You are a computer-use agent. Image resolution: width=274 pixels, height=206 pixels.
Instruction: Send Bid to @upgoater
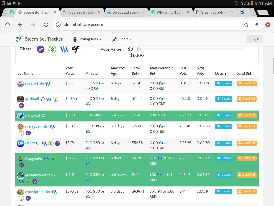(246, 158)
